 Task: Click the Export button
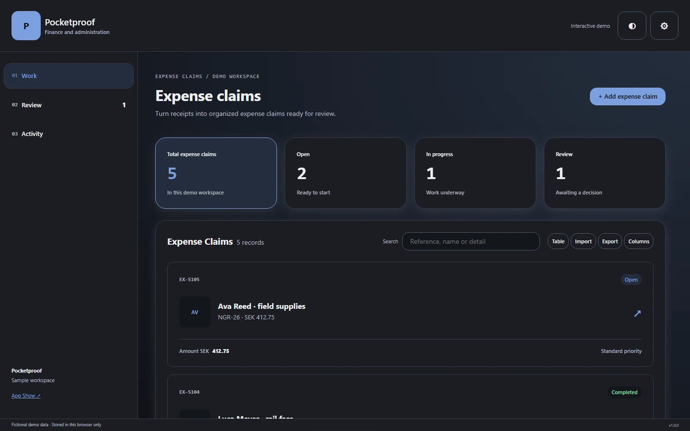(610, 241)
